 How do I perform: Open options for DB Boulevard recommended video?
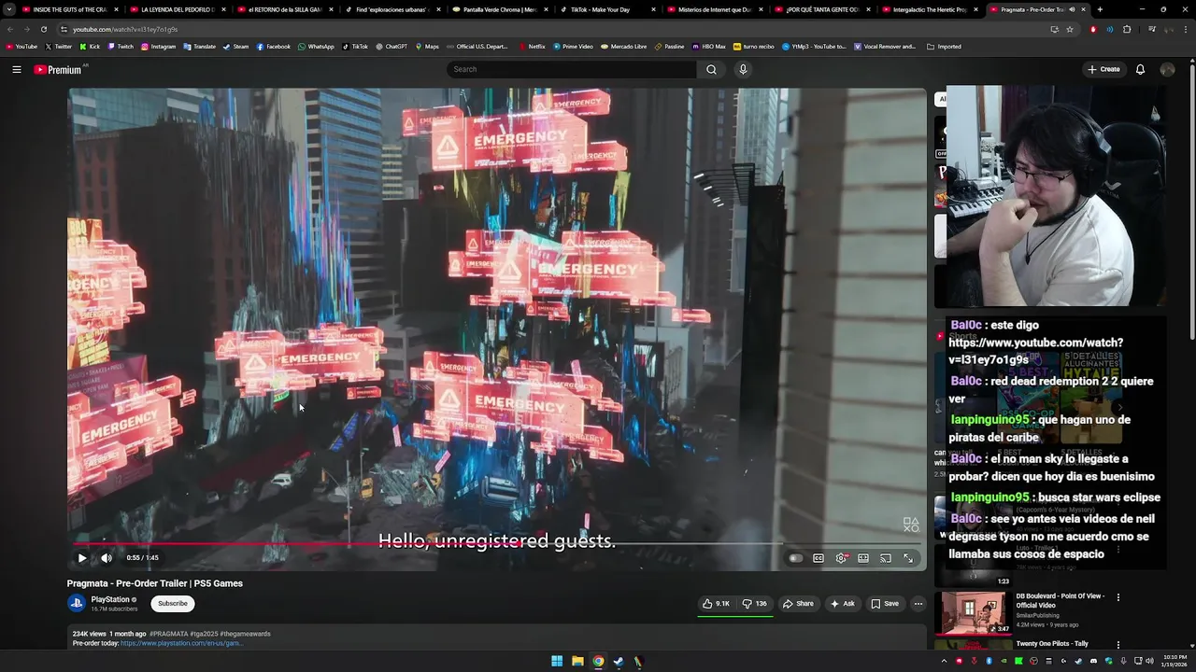pyautogui.click(x=1118, y=597)
